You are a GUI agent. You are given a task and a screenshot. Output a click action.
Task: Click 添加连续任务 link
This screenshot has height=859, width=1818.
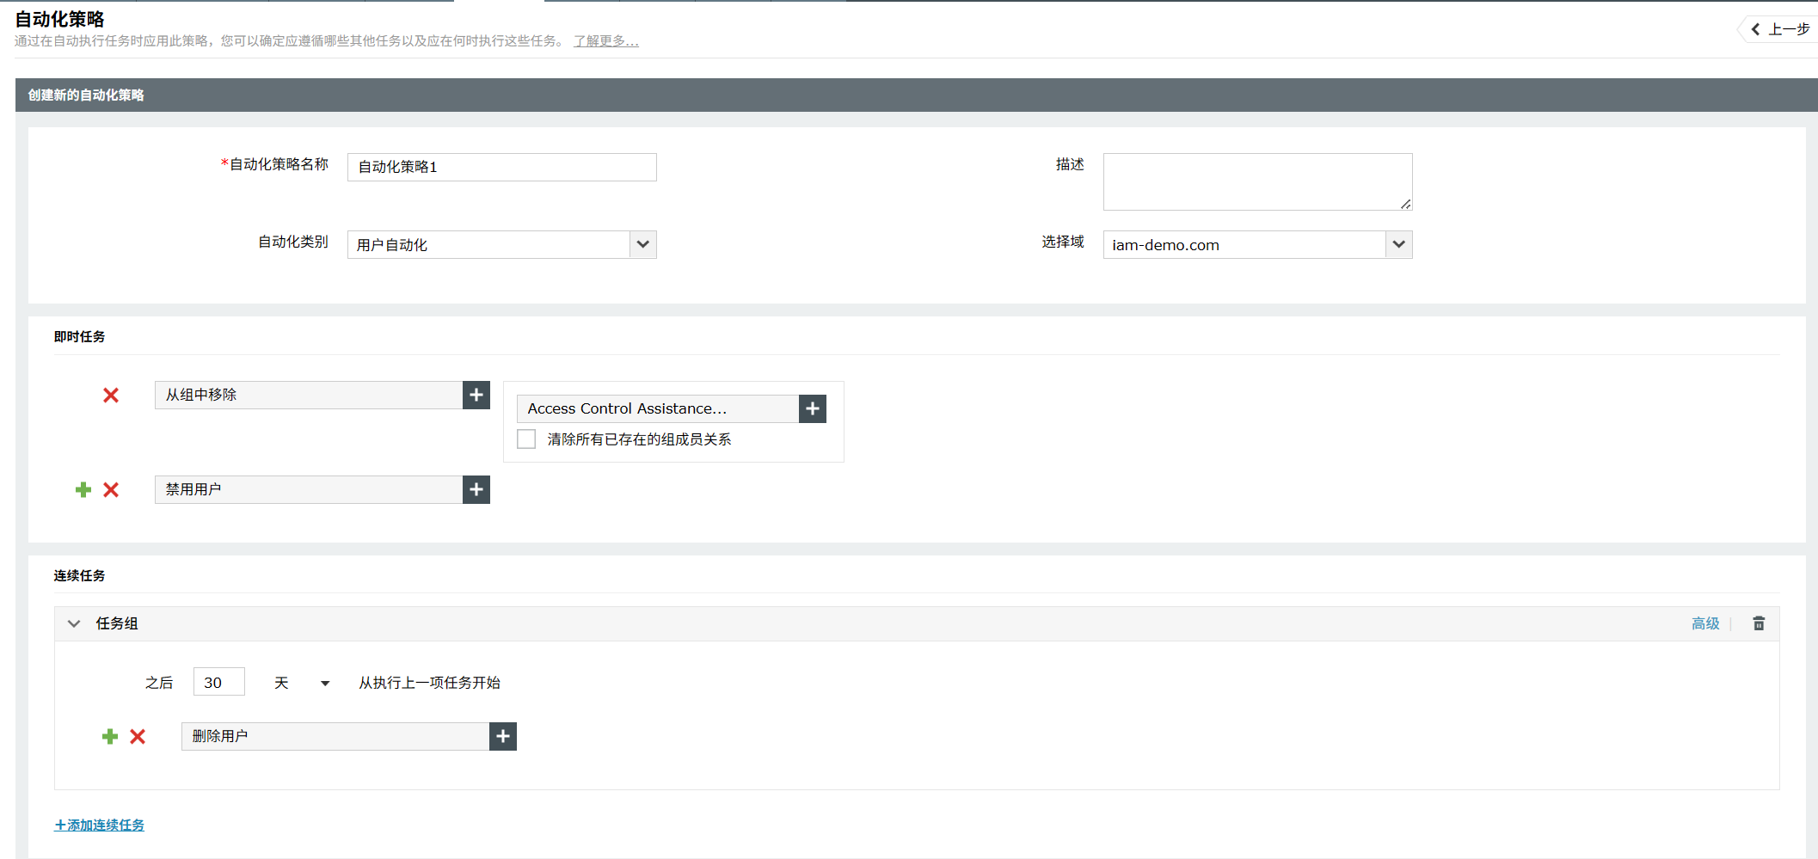pyautogui.click(x=100, y=825)
